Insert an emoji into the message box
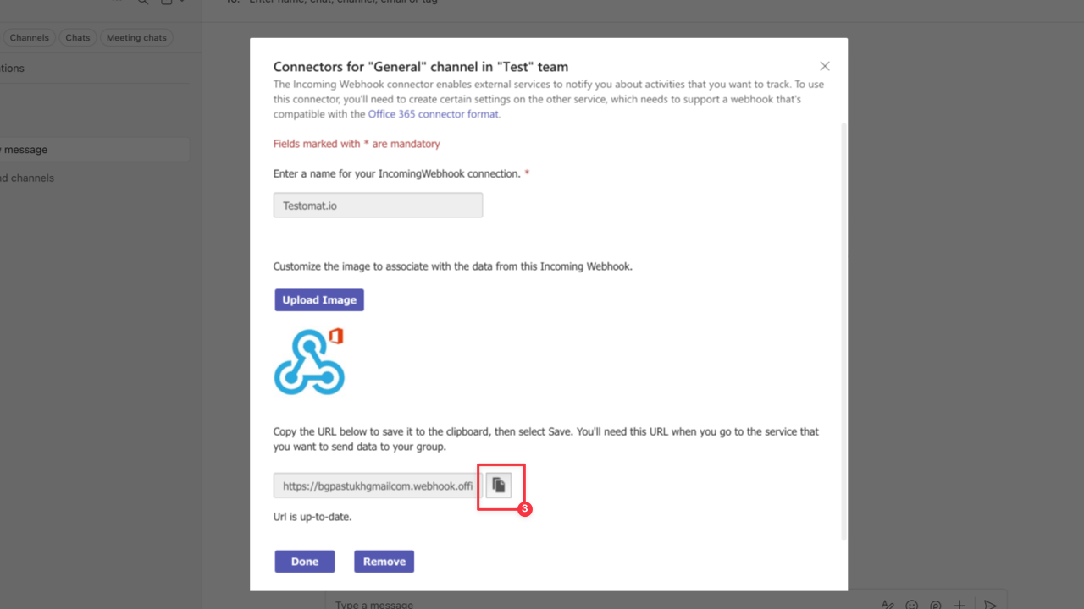1084x609 pixels. pos(911,605)
